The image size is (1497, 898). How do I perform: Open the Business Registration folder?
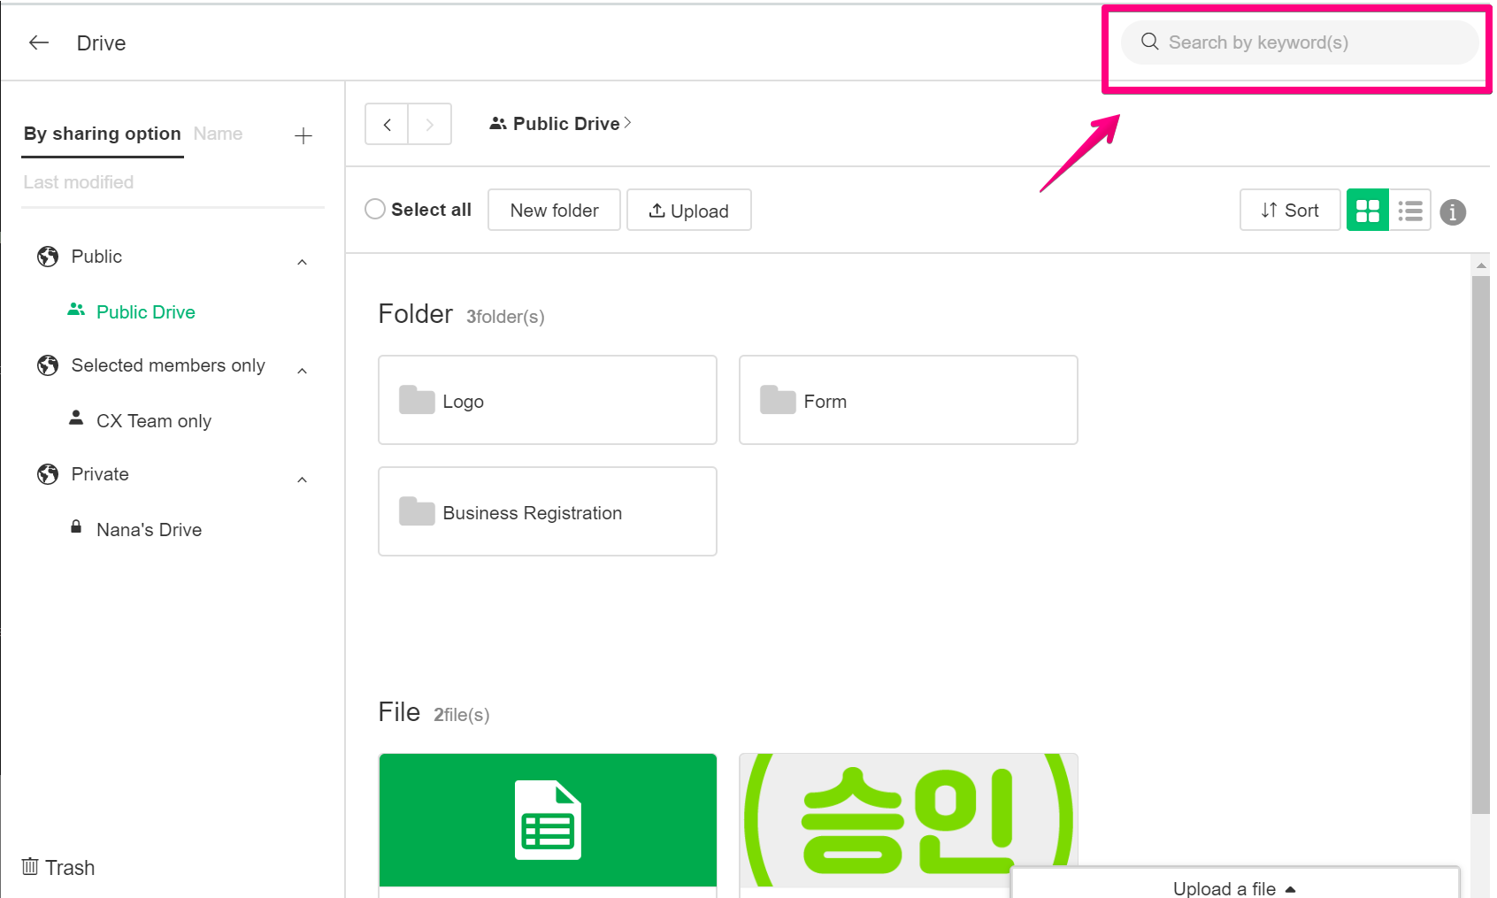547,511
